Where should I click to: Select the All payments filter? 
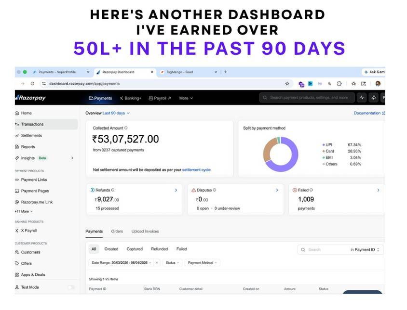point(94,249)
